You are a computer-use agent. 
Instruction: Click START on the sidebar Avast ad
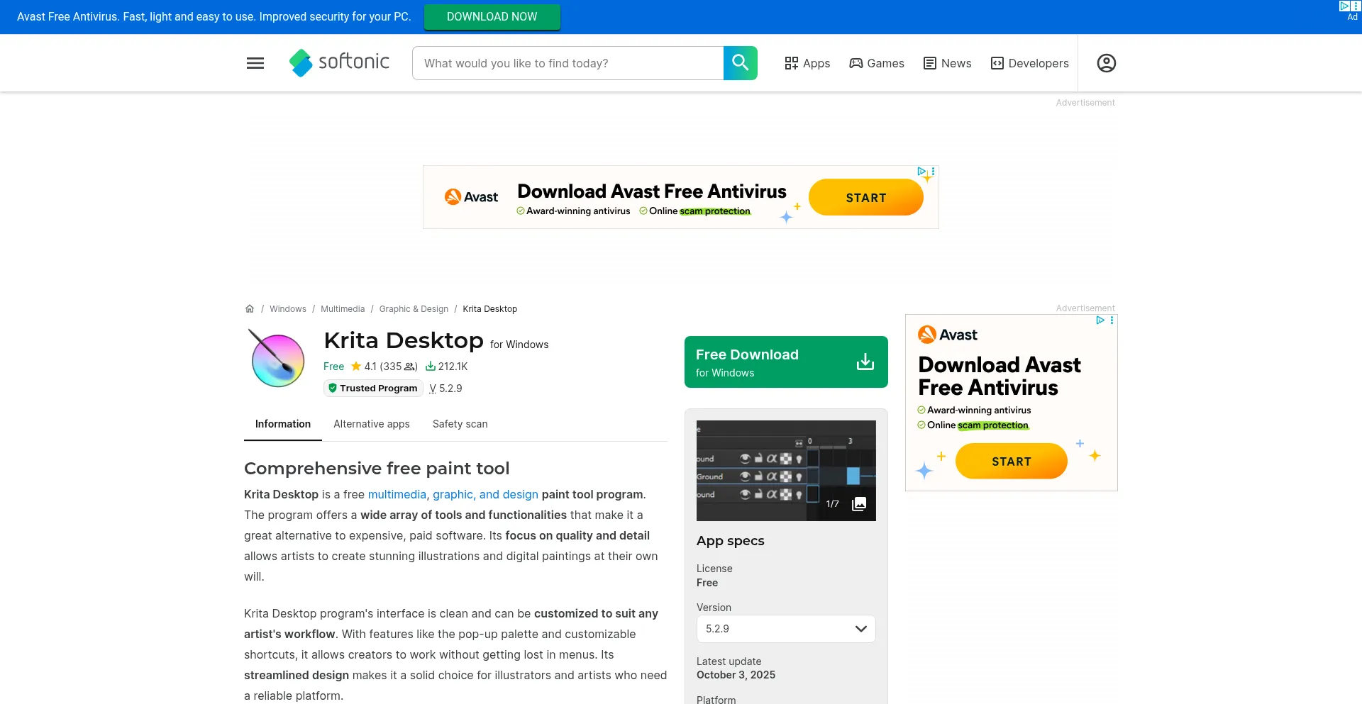(1011, 461)
